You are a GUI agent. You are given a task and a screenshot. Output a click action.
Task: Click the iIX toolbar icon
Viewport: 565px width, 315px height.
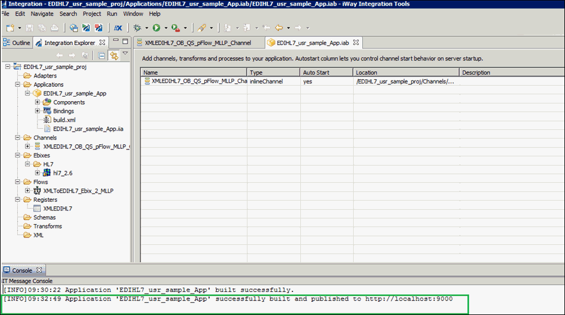(x=118, y=28)
